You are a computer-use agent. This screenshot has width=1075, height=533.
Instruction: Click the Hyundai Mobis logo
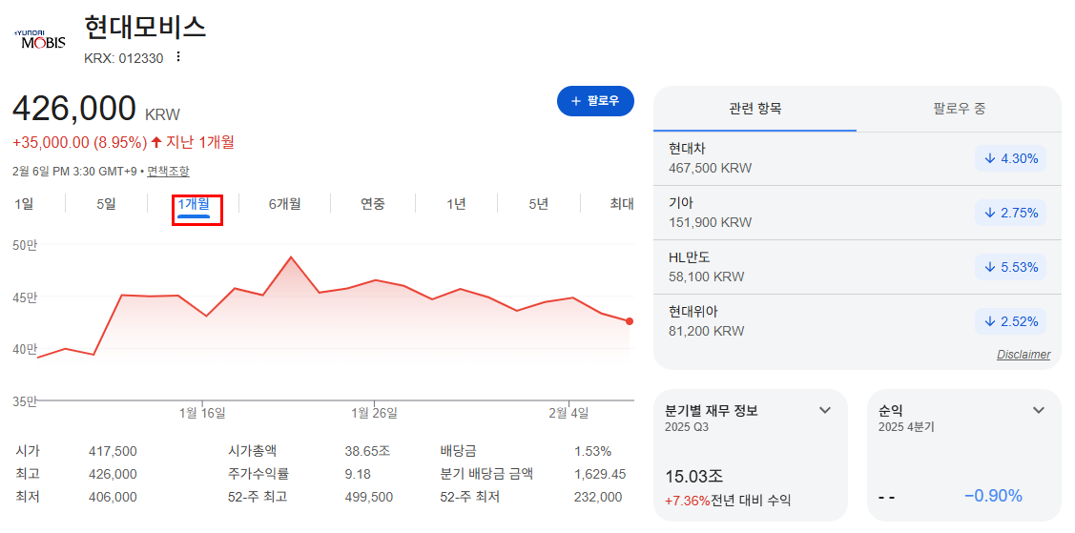pyautogui.click(x=40, y=40)
